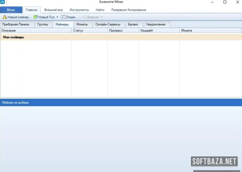This screenshot has width=242, height=172.
Task: Select the Мои майнеры group row
Action: [14, 37]
